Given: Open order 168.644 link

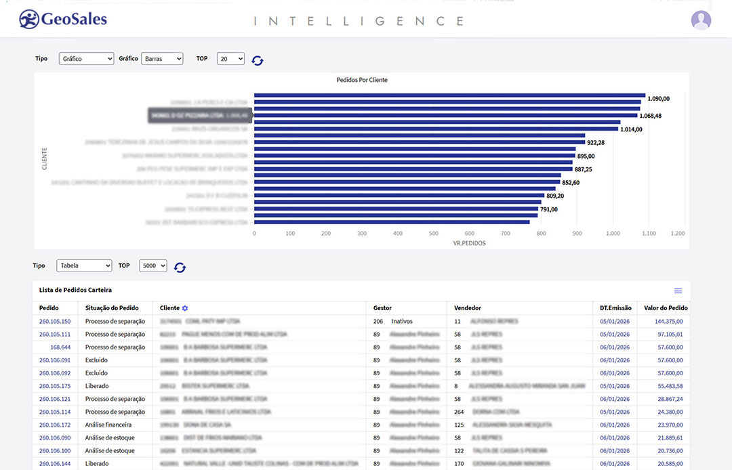Looking at the screenshot, I should point(60,347).
